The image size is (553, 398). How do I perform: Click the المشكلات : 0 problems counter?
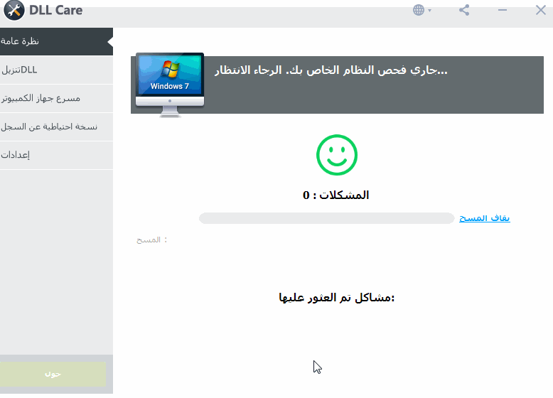pos(336,195)
